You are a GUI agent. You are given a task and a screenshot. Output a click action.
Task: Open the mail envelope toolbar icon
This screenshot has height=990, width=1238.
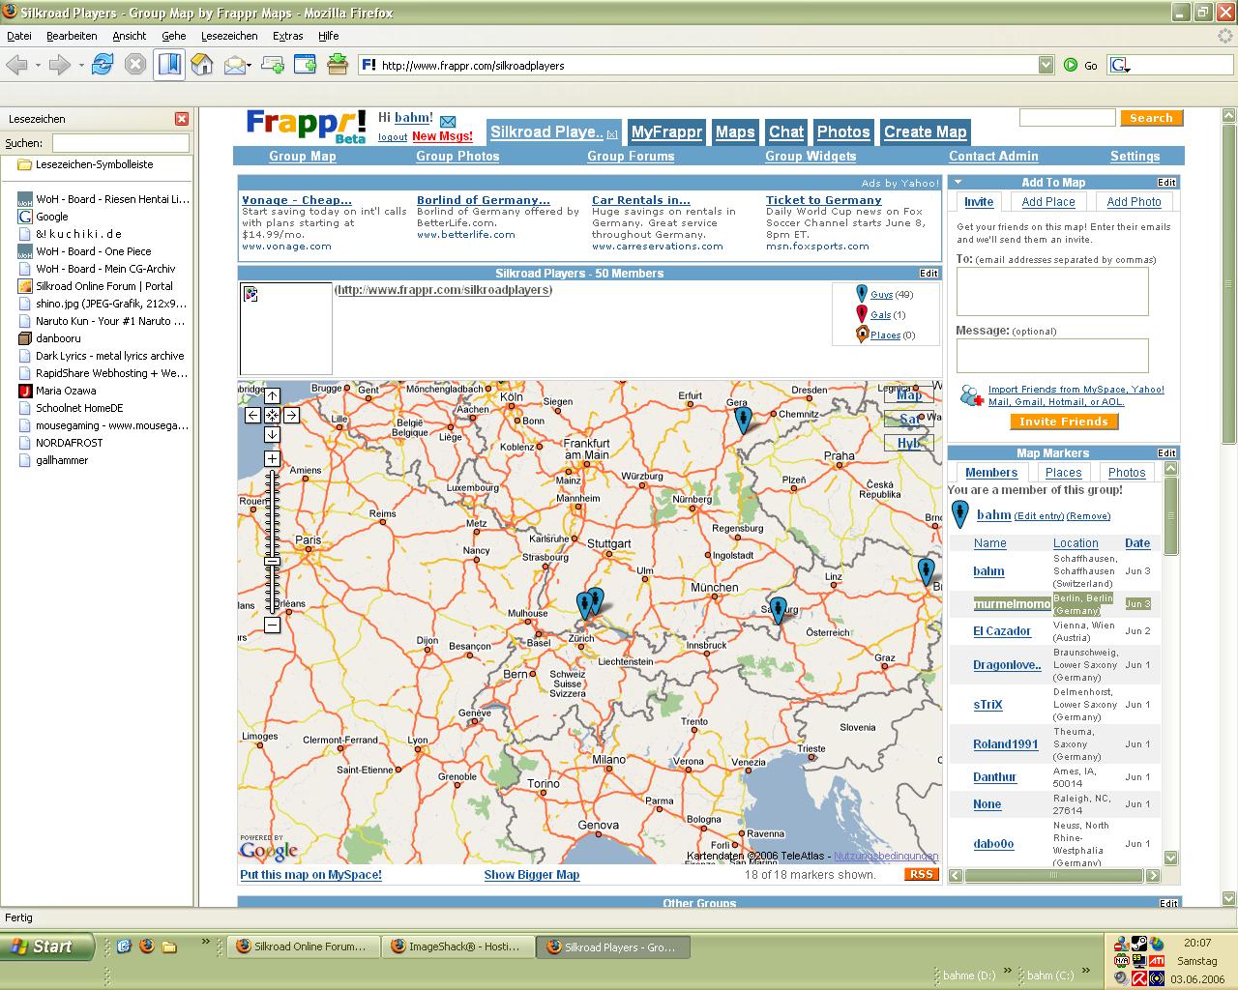233,65
